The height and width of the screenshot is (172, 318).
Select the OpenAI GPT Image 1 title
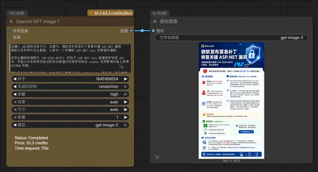[38, 21]
